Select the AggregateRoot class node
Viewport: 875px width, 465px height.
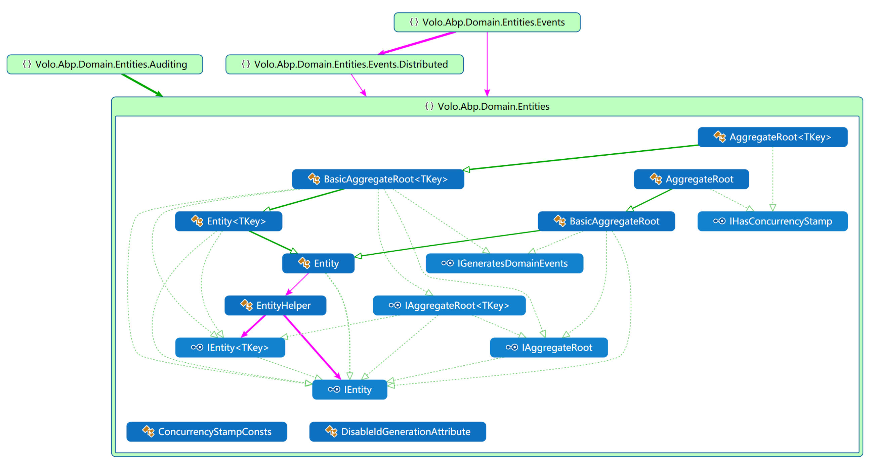(x=699, y=179)
